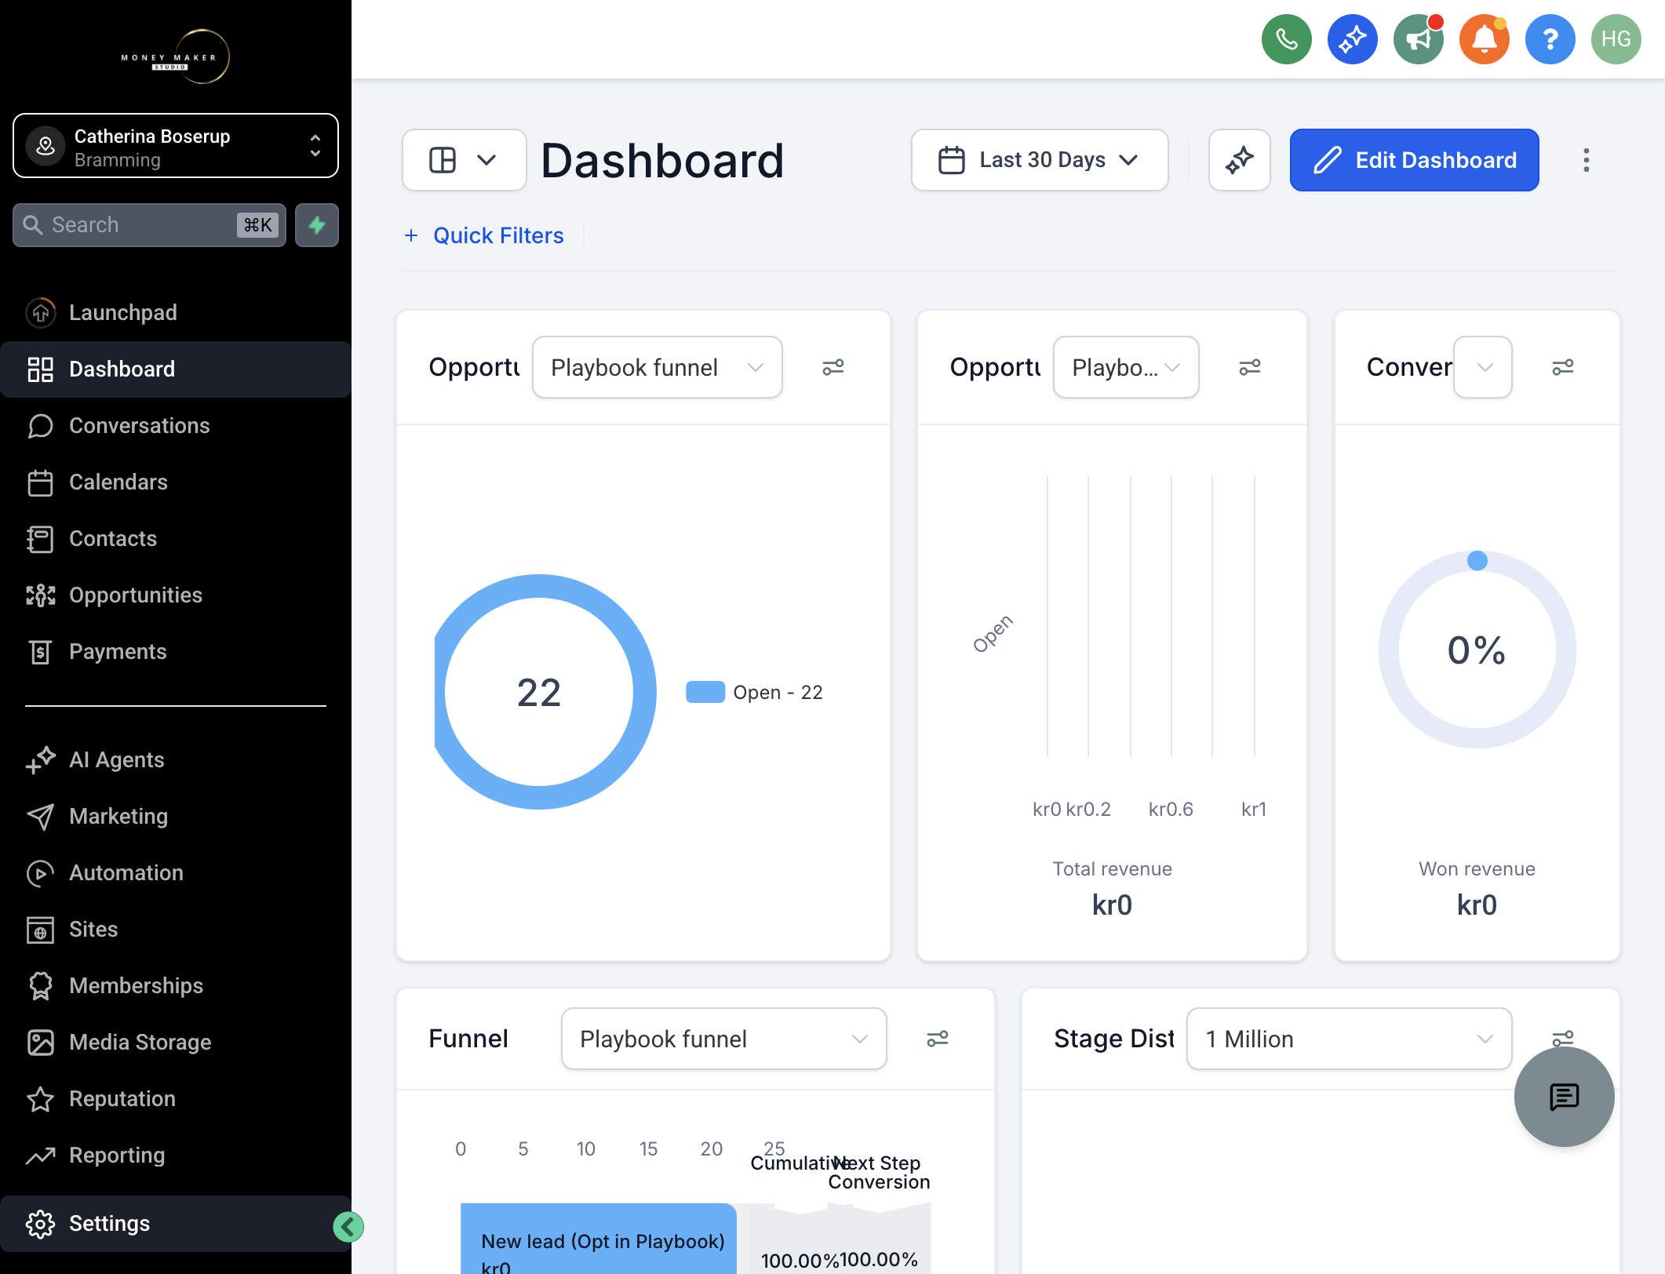Open filter settings of Funnel widget
Viewport: 1665px width, 1274px height.
[937, 1039]
